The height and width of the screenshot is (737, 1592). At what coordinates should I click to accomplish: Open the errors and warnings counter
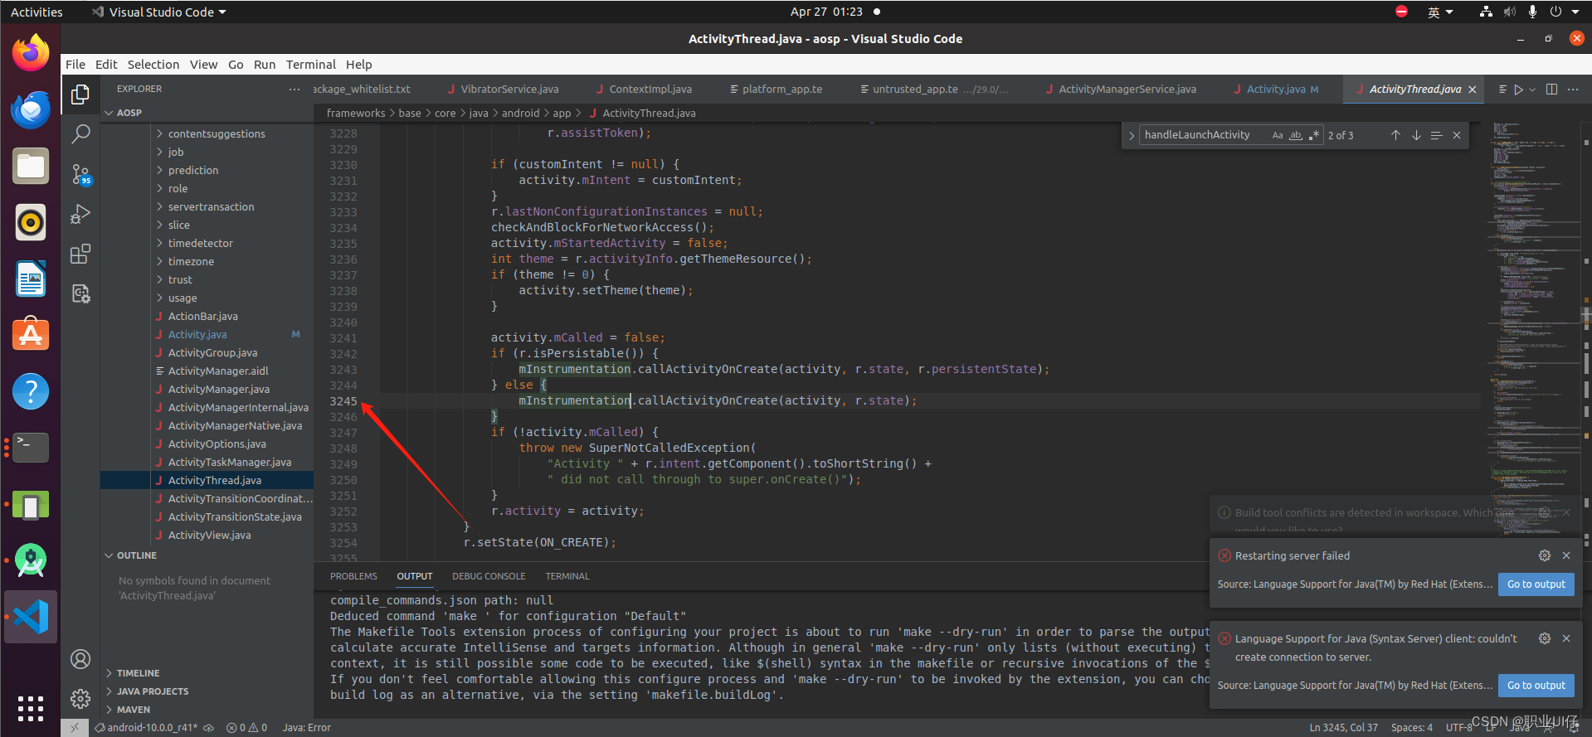pyautogui.click(x=247, y=728)
